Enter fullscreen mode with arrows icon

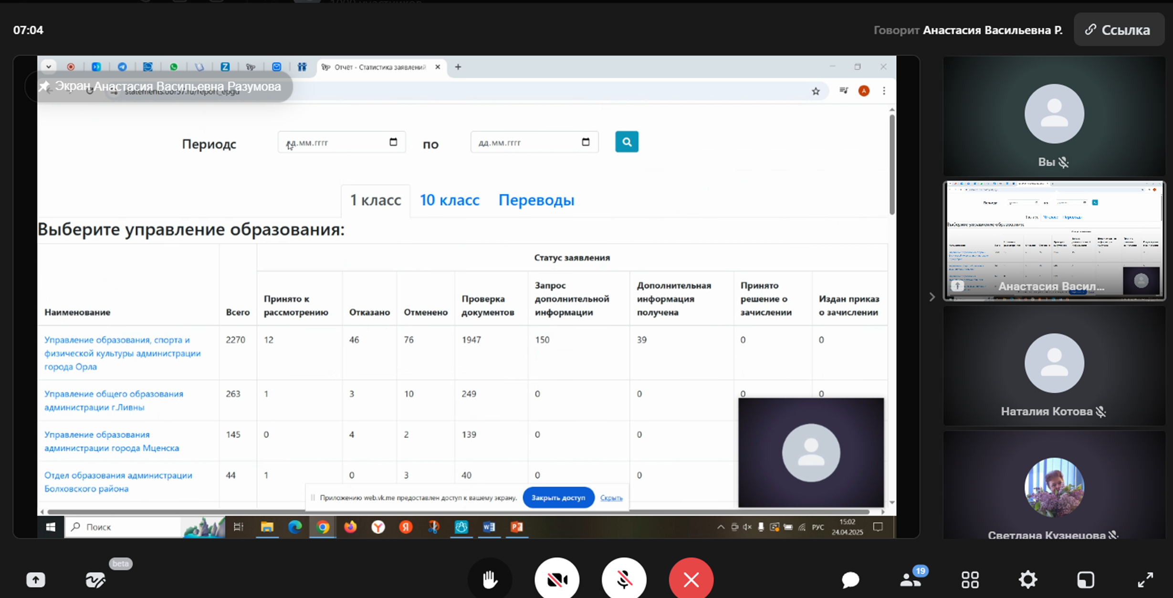click(x=1145, y=580)
